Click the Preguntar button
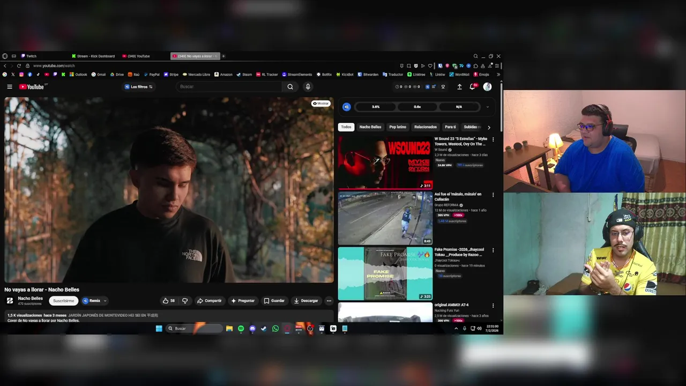Screen dimensions: 686x386 point(243,301)
